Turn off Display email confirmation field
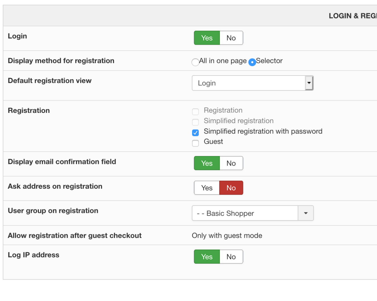Image resolution: width=377 pixels, height=301 pixels. pos(231,163)
